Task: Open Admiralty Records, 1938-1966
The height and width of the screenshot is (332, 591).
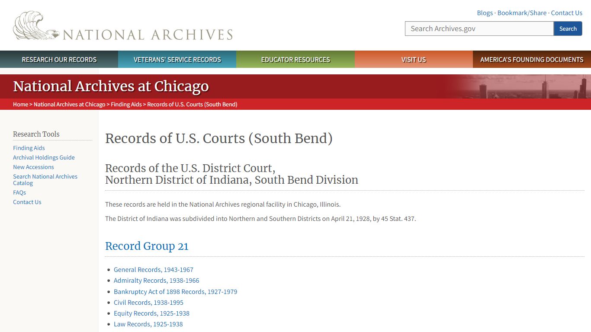Action: [x=157, y=280]
